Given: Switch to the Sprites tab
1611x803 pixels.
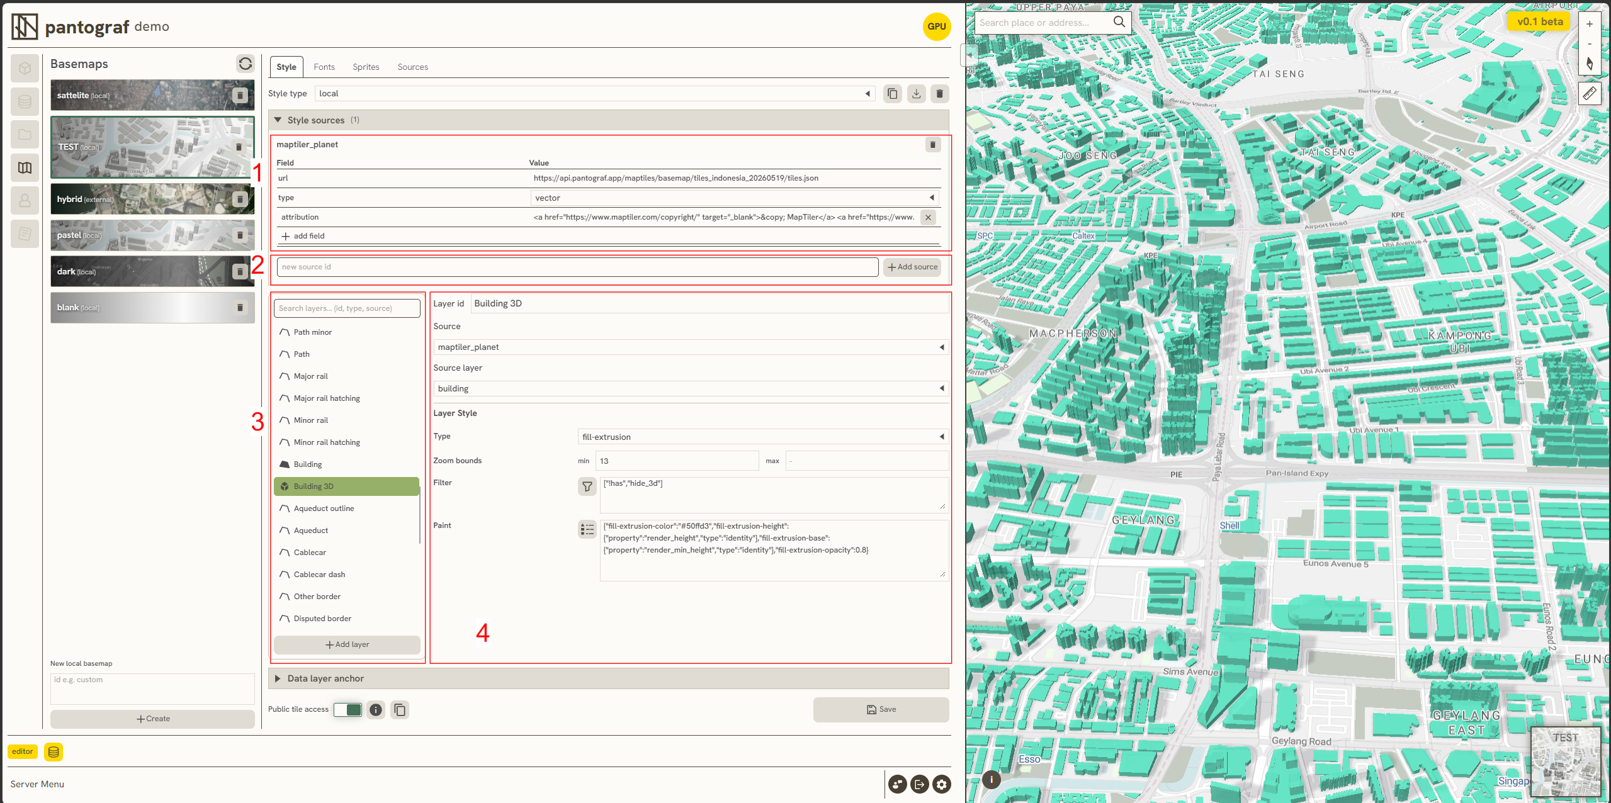Looking at the screenshot, I should (x=366, y=67).
